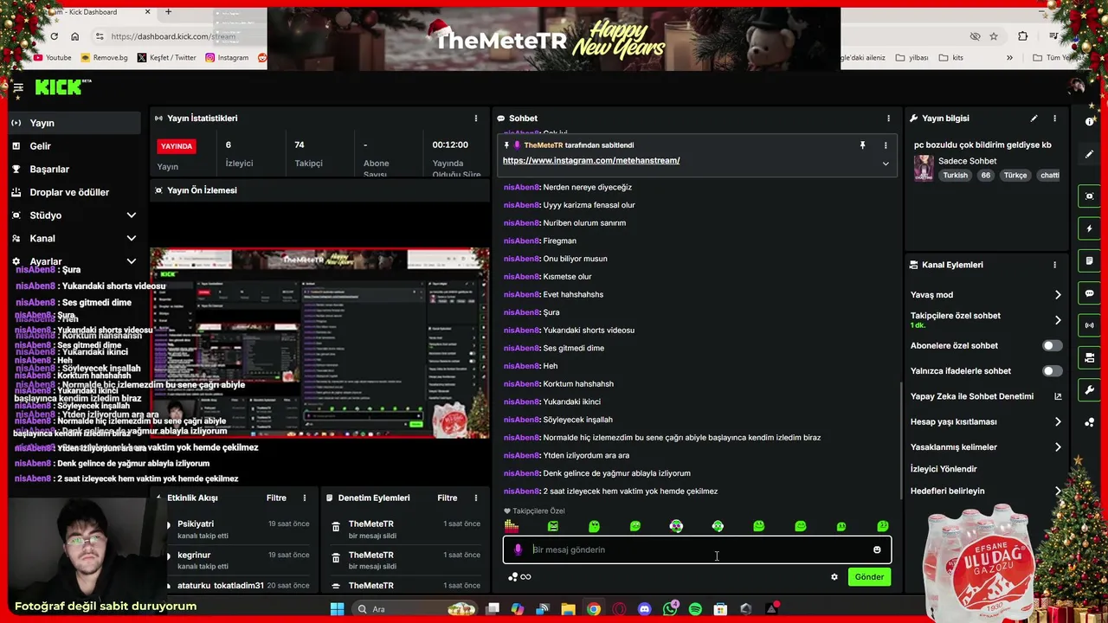Click Filtre in Etkinlik Akışı panel
This screenshot has width=1108, height=623.
(276, 498)
